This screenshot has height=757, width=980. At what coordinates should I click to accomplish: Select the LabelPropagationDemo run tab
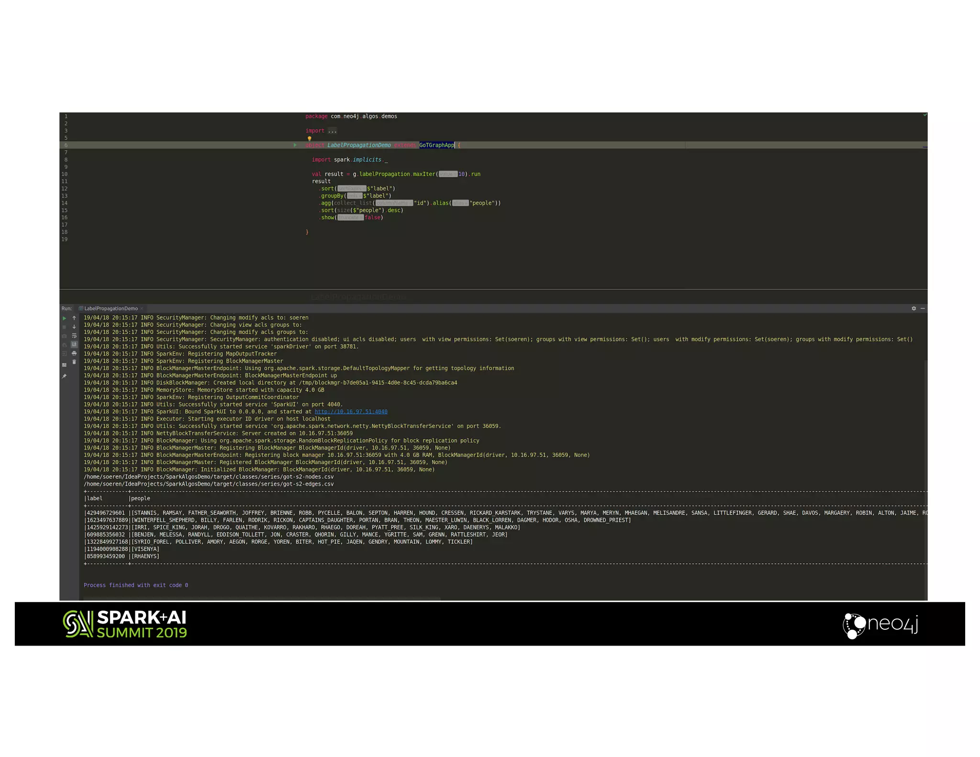click(x=111, y=309)
